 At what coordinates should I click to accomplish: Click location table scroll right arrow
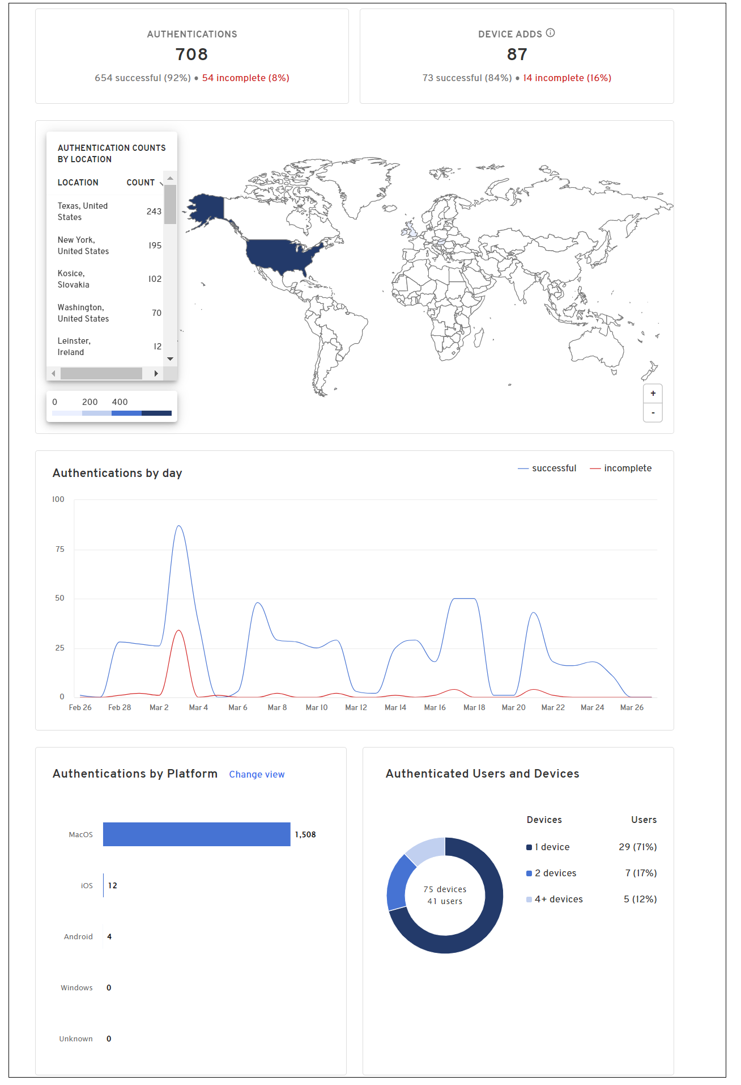tap(156, 373)
